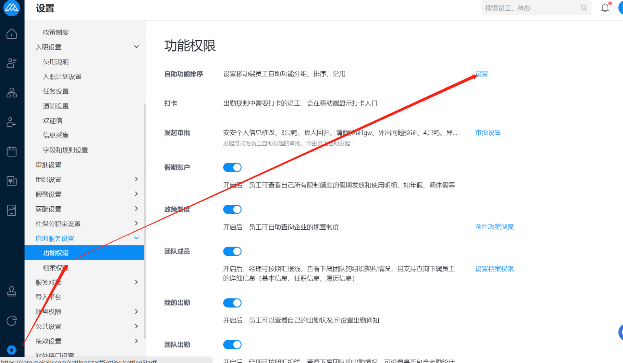Viewport: 623px width, 363px height.
Task: Expand the 账号权限 chevron
Action: tap(136, 311)
